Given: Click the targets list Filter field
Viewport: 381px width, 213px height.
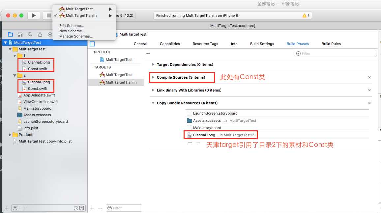Looking at the screenshot, I should click(124, 208).
